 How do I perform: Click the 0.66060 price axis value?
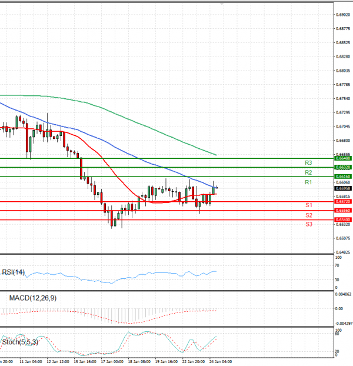point(343,182)
